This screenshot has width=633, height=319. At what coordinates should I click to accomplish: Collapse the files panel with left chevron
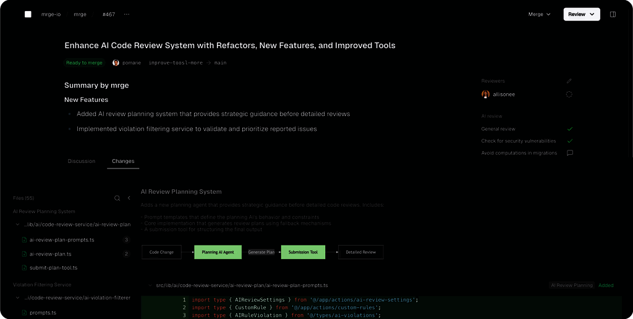[129, 198]
